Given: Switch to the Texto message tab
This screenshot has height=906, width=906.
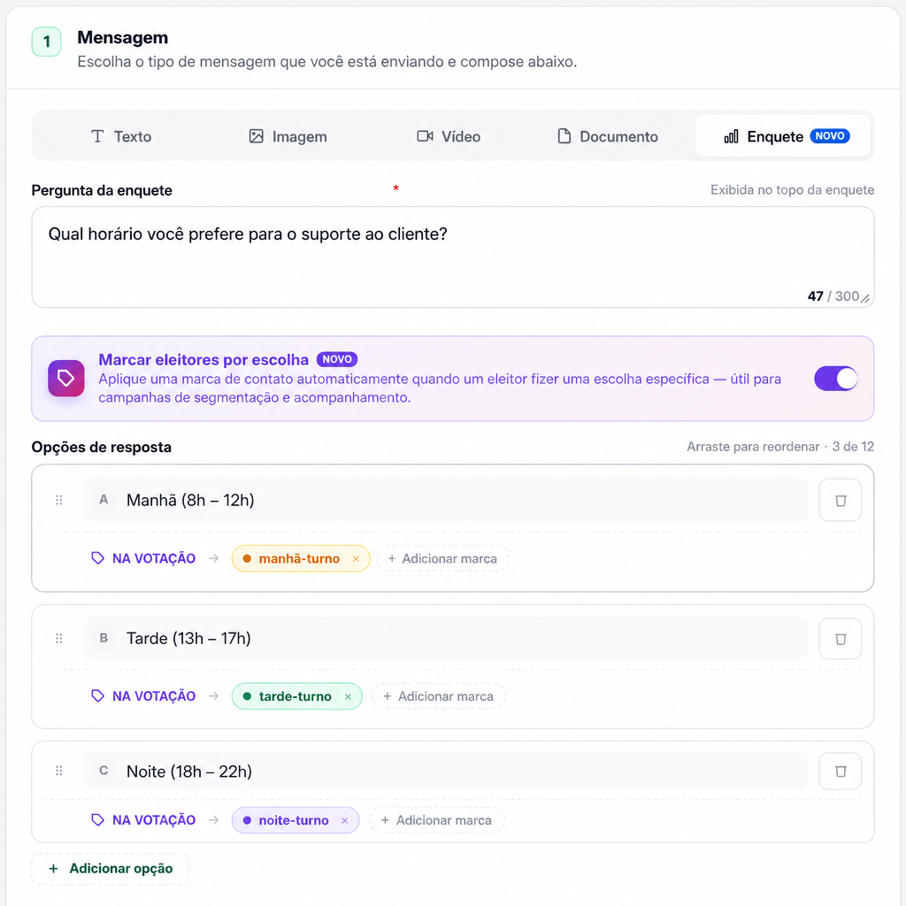Looking at the screenshot, I should (121, 136).
